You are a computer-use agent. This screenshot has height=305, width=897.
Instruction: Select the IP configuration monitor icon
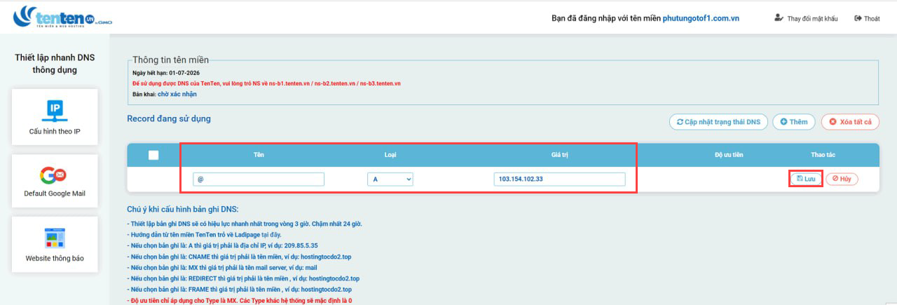[x=55, y=110]
